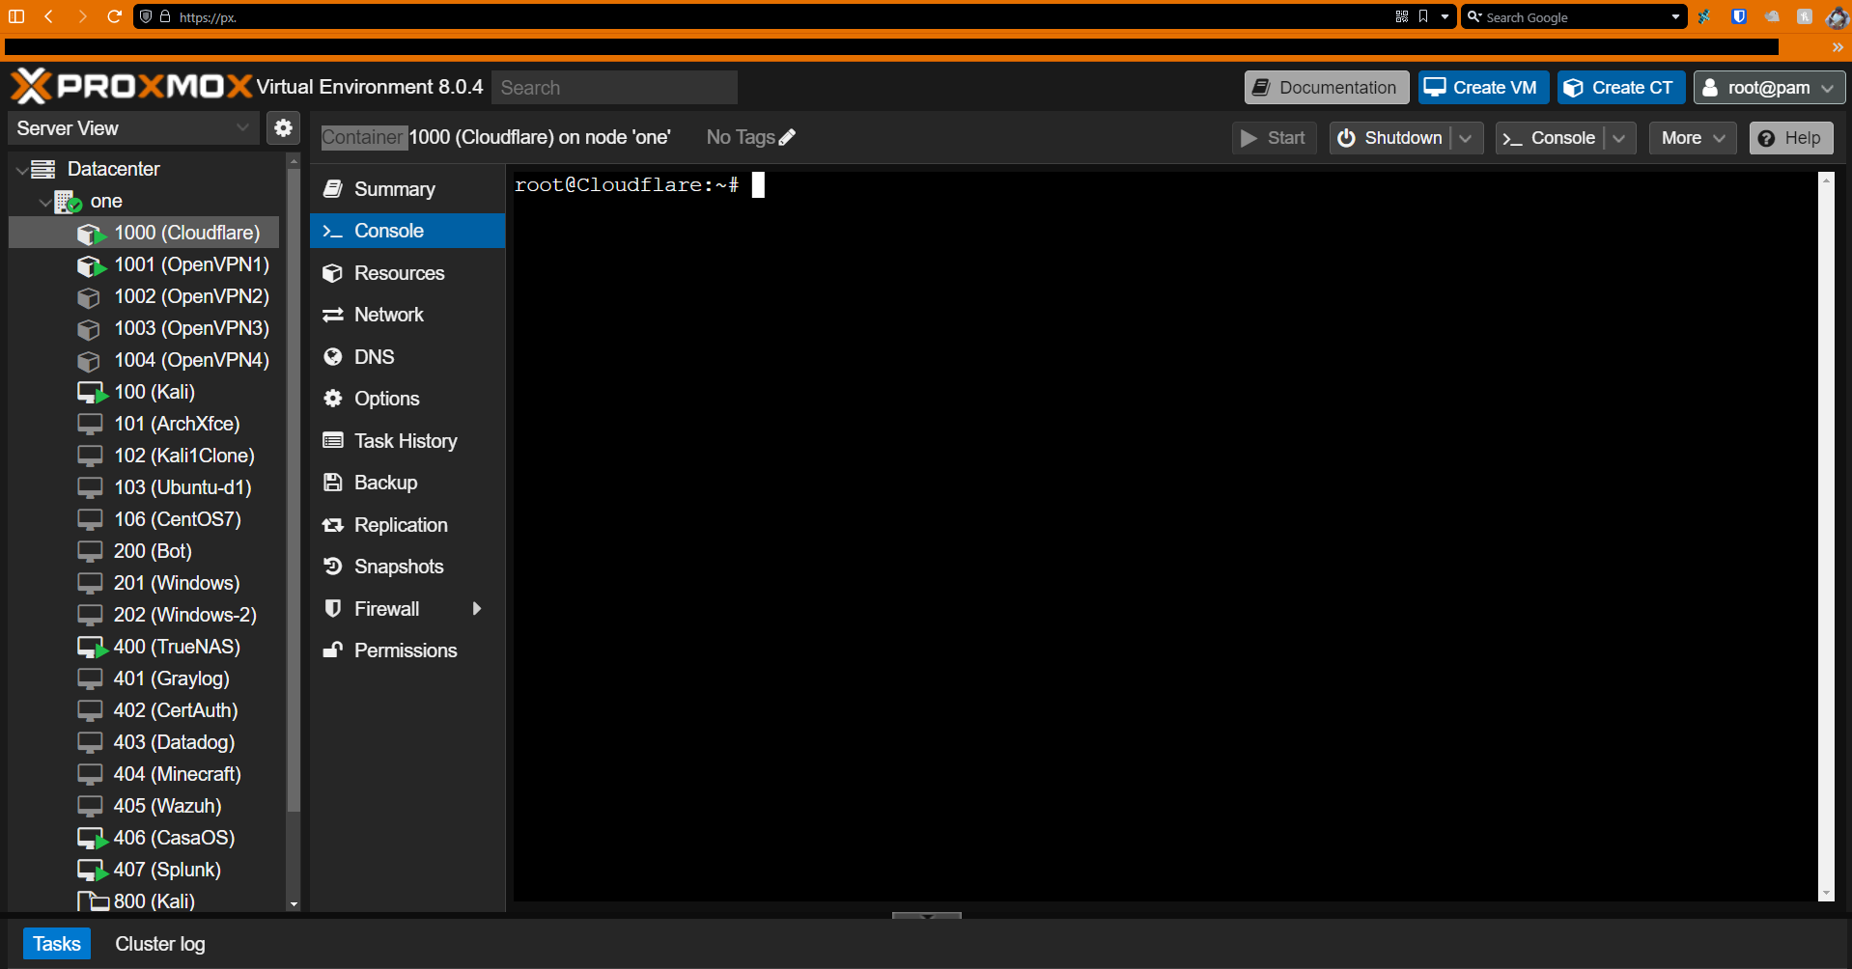Open the Documentation button

1326,88
